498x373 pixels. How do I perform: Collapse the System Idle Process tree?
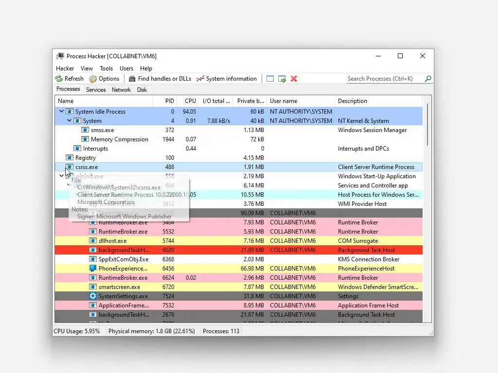61,111
